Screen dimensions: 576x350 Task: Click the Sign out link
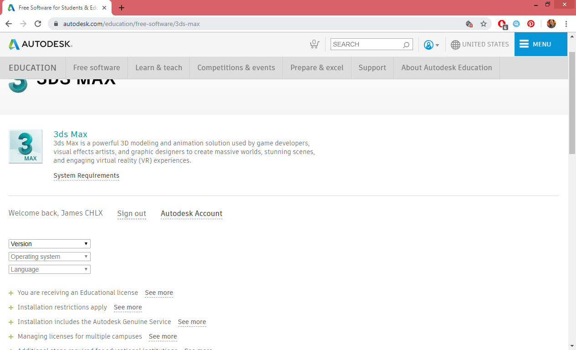point(132,213)
